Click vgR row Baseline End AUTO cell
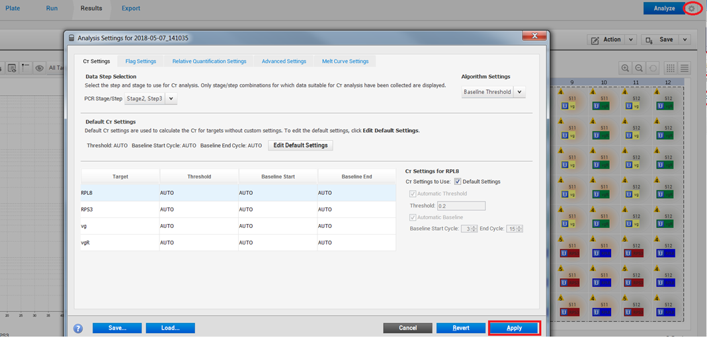Image resolution: width=707 pixels, height=337 pixels. pyautogui.click(x=356, y=243)
